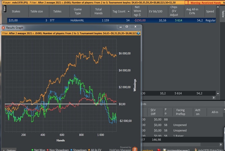The height and width of the screenshot is (151, 225).
Task: Click right arrow under the stakes report
Action: click(214, 98)
